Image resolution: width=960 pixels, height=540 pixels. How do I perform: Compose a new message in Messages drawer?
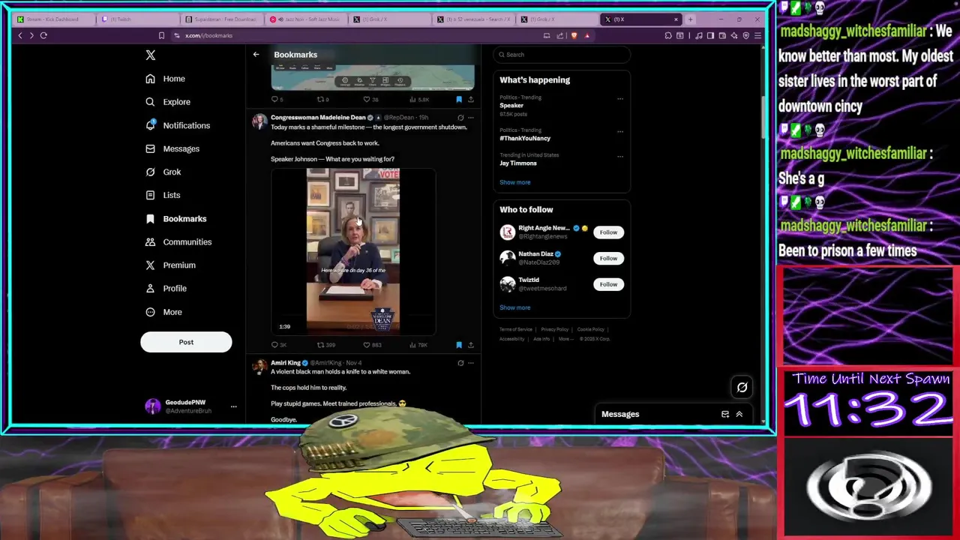click(725, 414)
